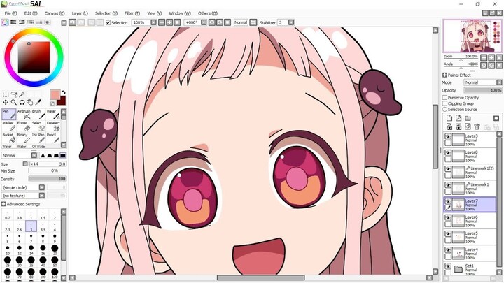The height and width of the screenshot is (283, 504).
Task: Collapse the Advanced Settings section
Action: pyautogui.click(x=3, y=204)
